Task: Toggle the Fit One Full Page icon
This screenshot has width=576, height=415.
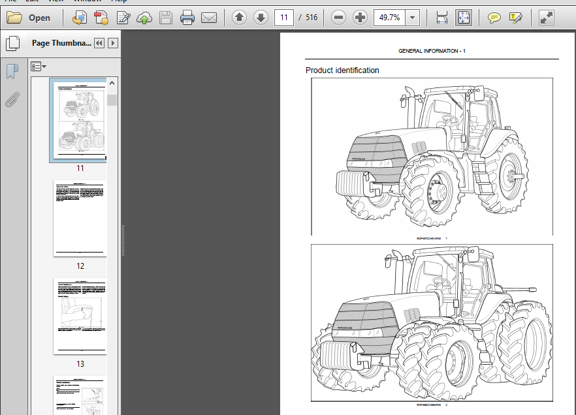Action: coord(463,18)
